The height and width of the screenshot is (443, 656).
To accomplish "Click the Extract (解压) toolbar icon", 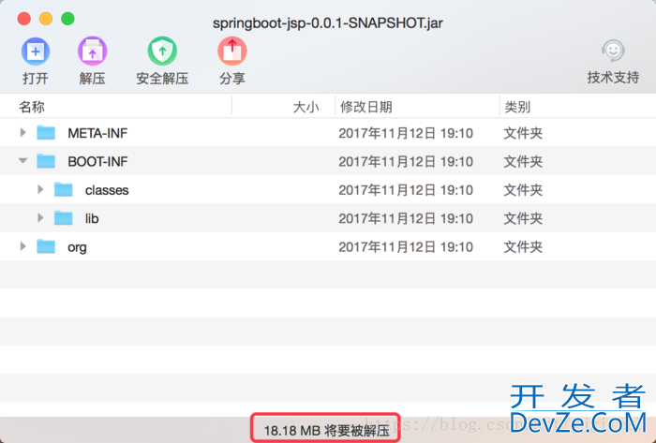I will click(92, 52).
